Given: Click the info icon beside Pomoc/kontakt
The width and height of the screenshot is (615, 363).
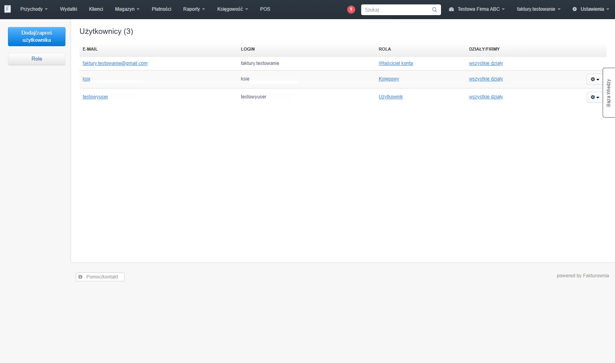Looking at the screenshot, I should point(80,277).
